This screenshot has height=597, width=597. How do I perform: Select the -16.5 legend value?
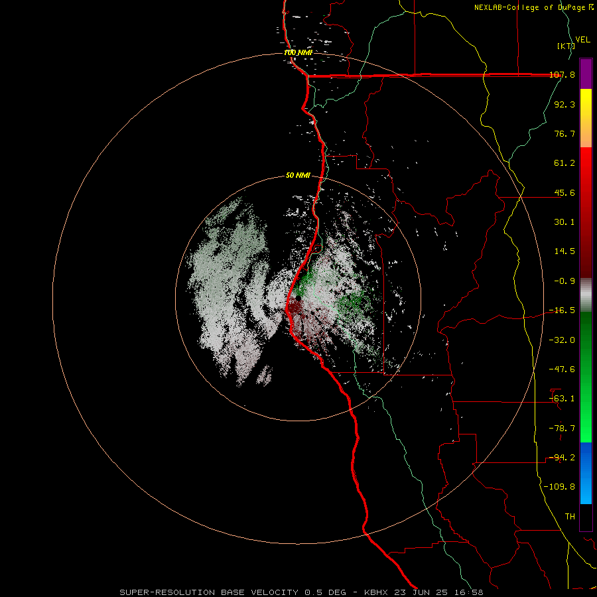(562, 310)
